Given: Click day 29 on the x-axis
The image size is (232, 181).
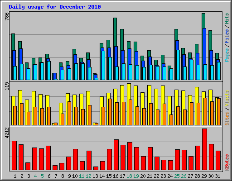Looking at the screenshot, I should coord(204,176).
